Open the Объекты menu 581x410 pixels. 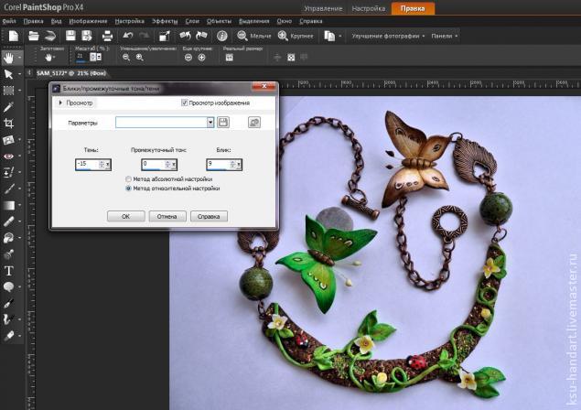219,21
